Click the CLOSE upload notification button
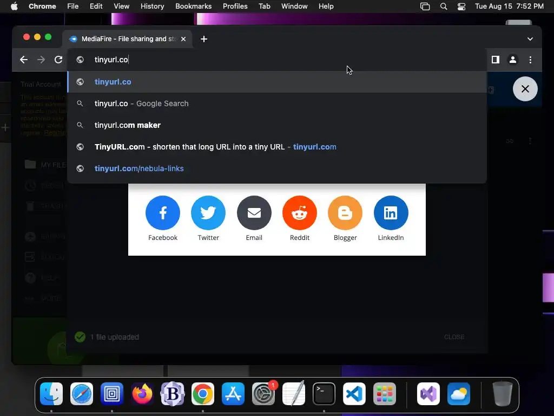This screenshot has height=416, width=554. 454,337
